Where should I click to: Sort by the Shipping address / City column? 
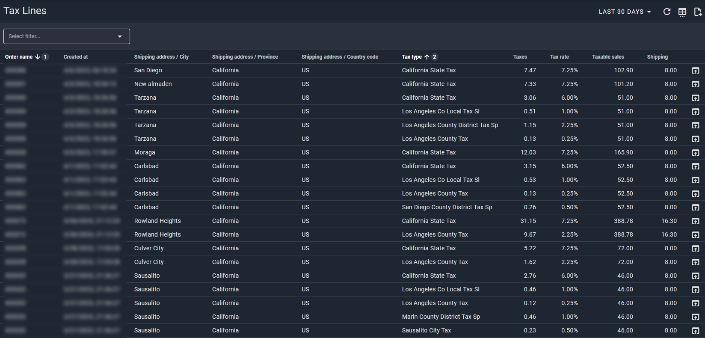(x=161, y=57)
